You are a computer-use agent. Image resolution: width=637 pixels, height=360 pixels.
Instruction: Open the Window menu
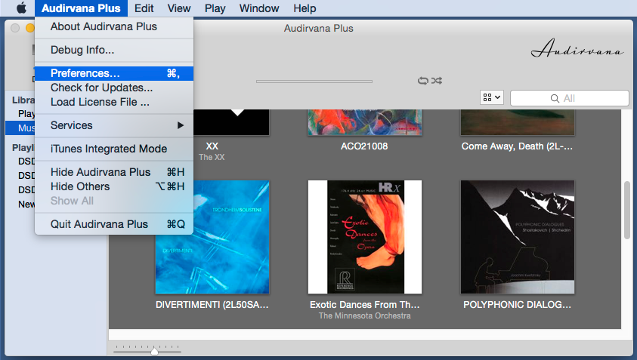point(258,8)
